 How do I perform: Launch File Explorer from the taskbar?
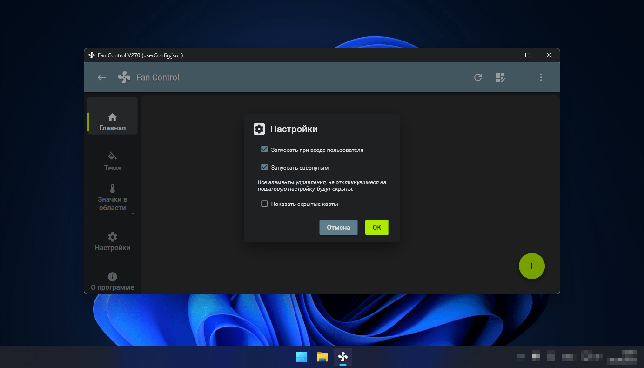[322, 357]
